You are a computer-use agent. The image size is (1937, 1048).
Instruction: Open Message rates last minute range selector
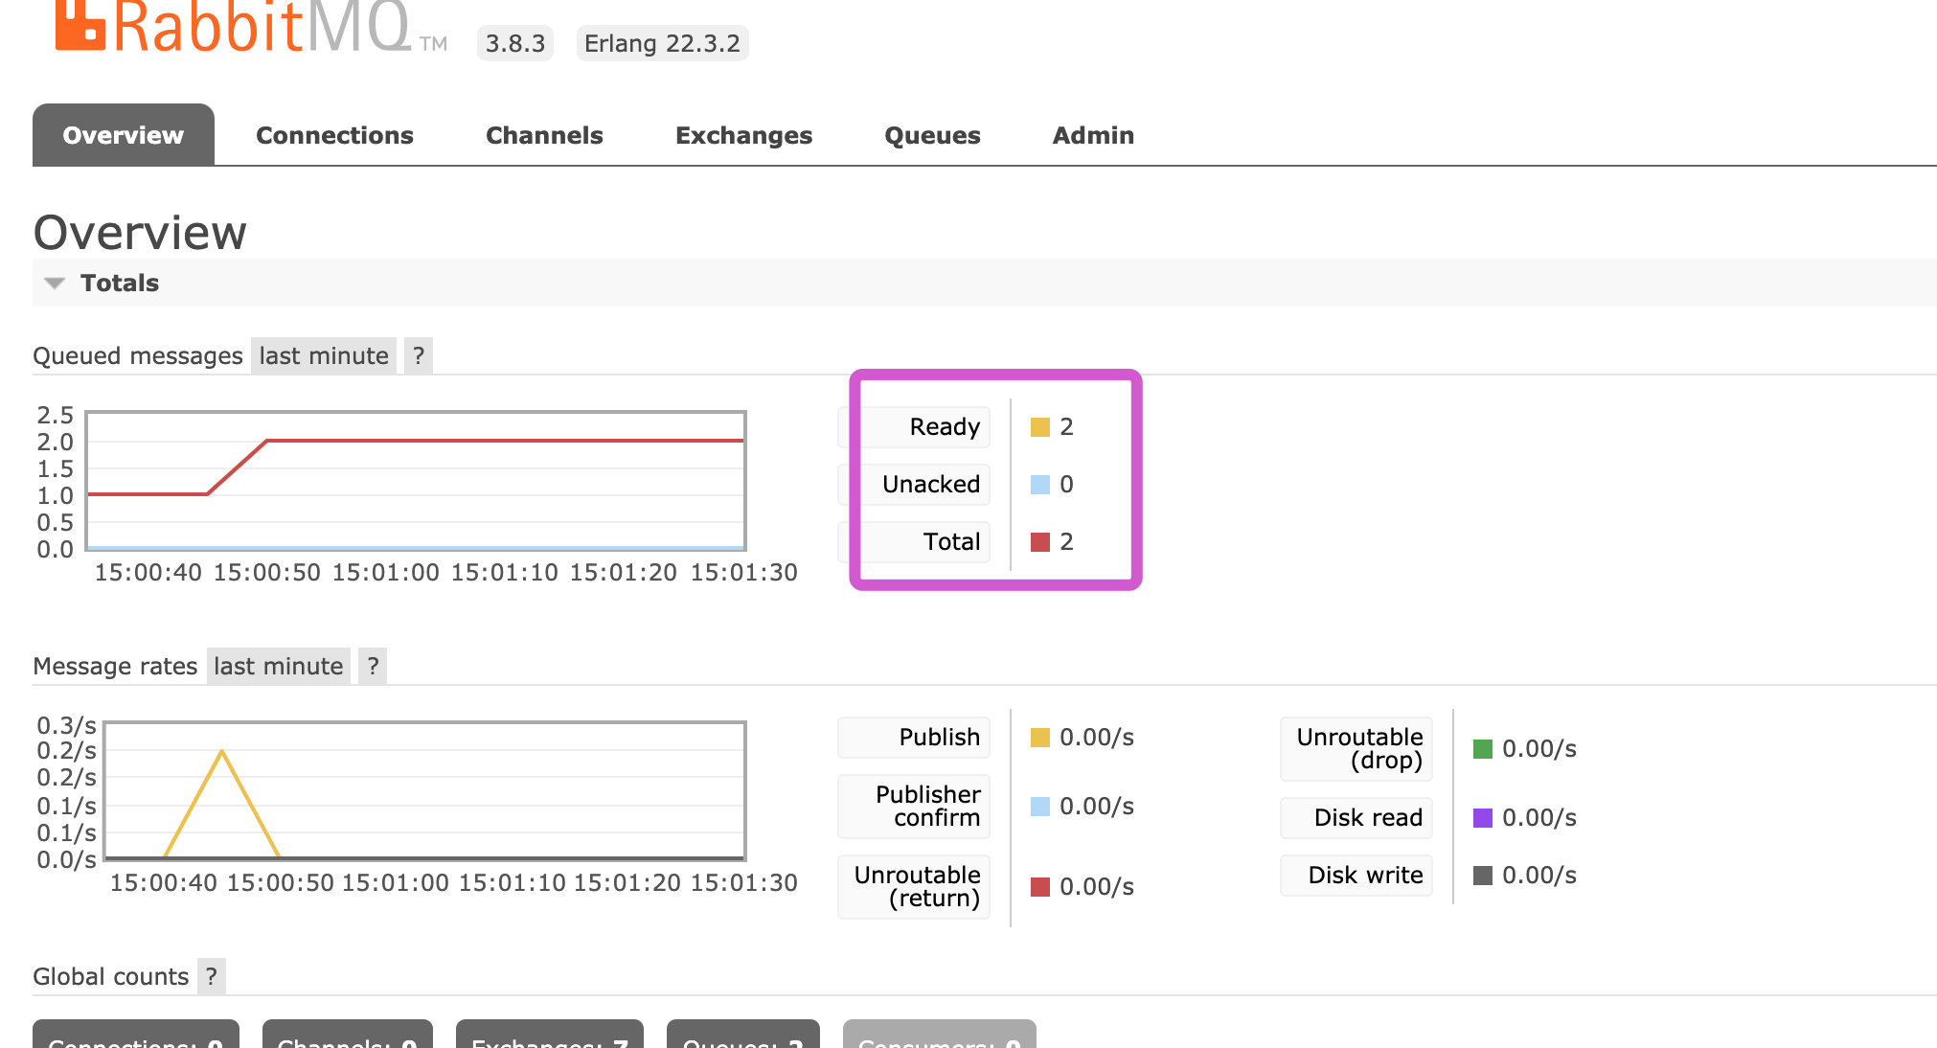(x=278, y=667)
